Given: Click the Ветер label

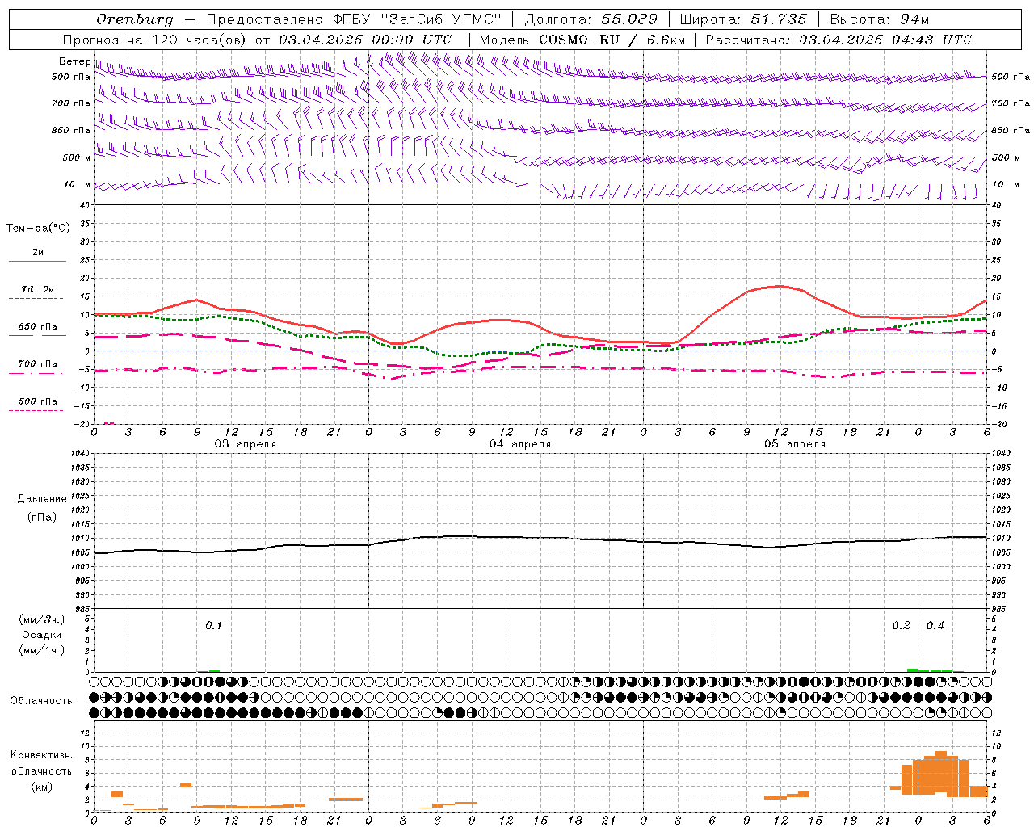Looking at the screenshot, I should (74, 61).
